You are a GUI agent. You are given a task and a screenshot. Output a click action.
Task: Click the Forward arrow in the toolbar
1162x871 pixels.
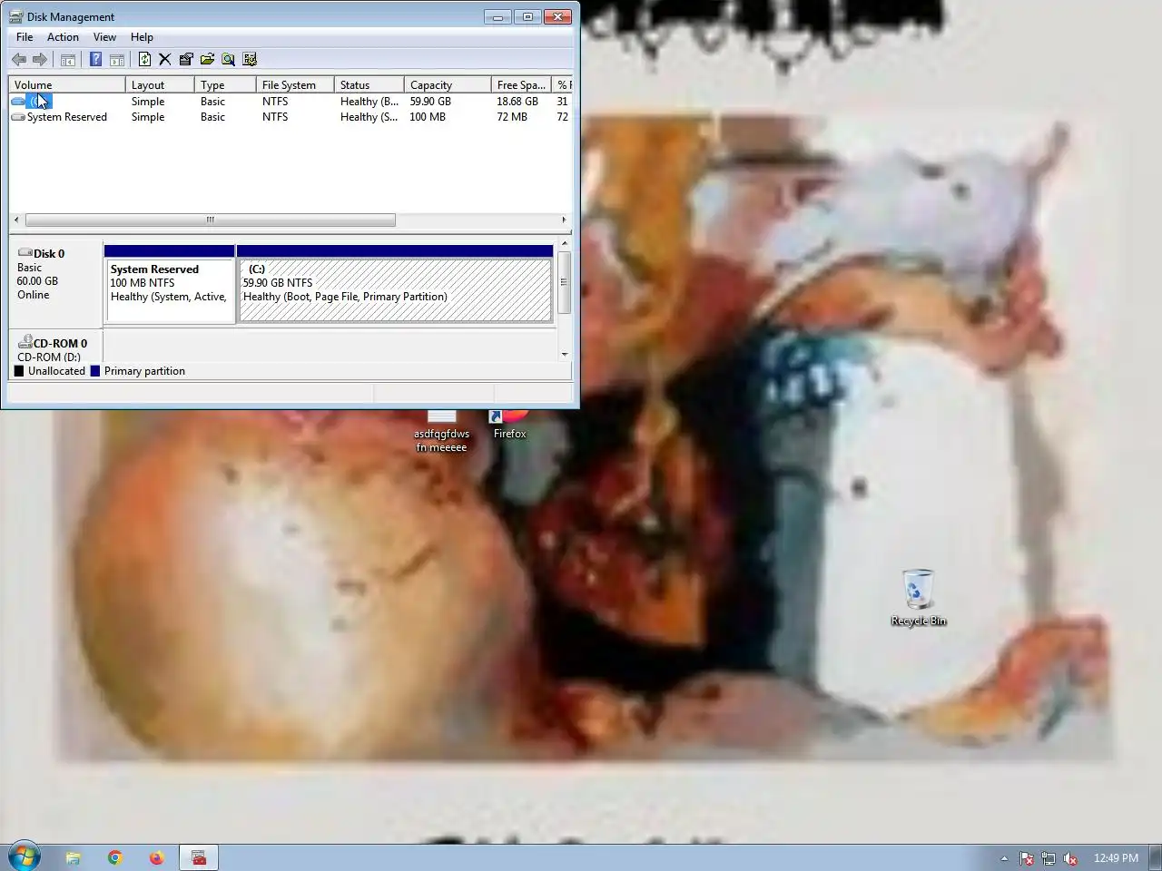pyautogui.click(x=40, y=60)
